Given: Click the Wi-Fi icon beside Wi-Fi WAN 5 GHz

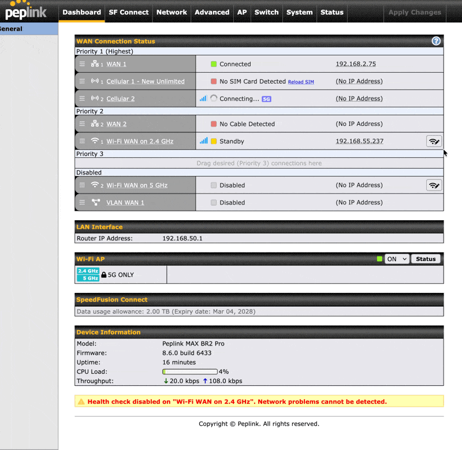Looking at the screenshot, I should point(95,184).
